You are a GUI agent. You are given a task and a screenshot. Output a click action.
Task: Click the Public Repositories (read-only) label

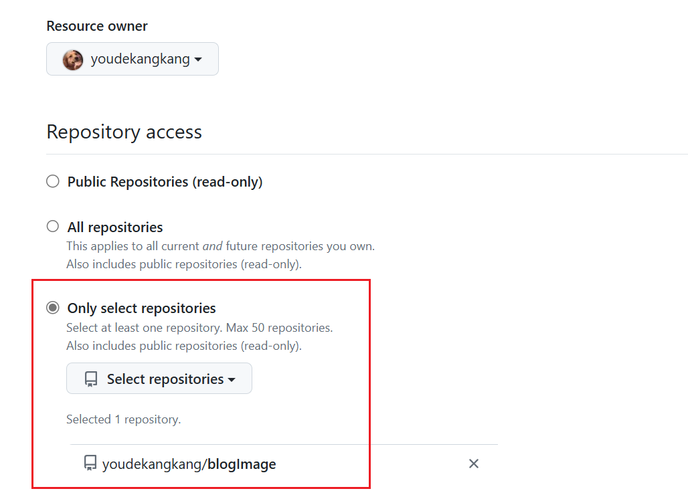(x=165, y=182)
